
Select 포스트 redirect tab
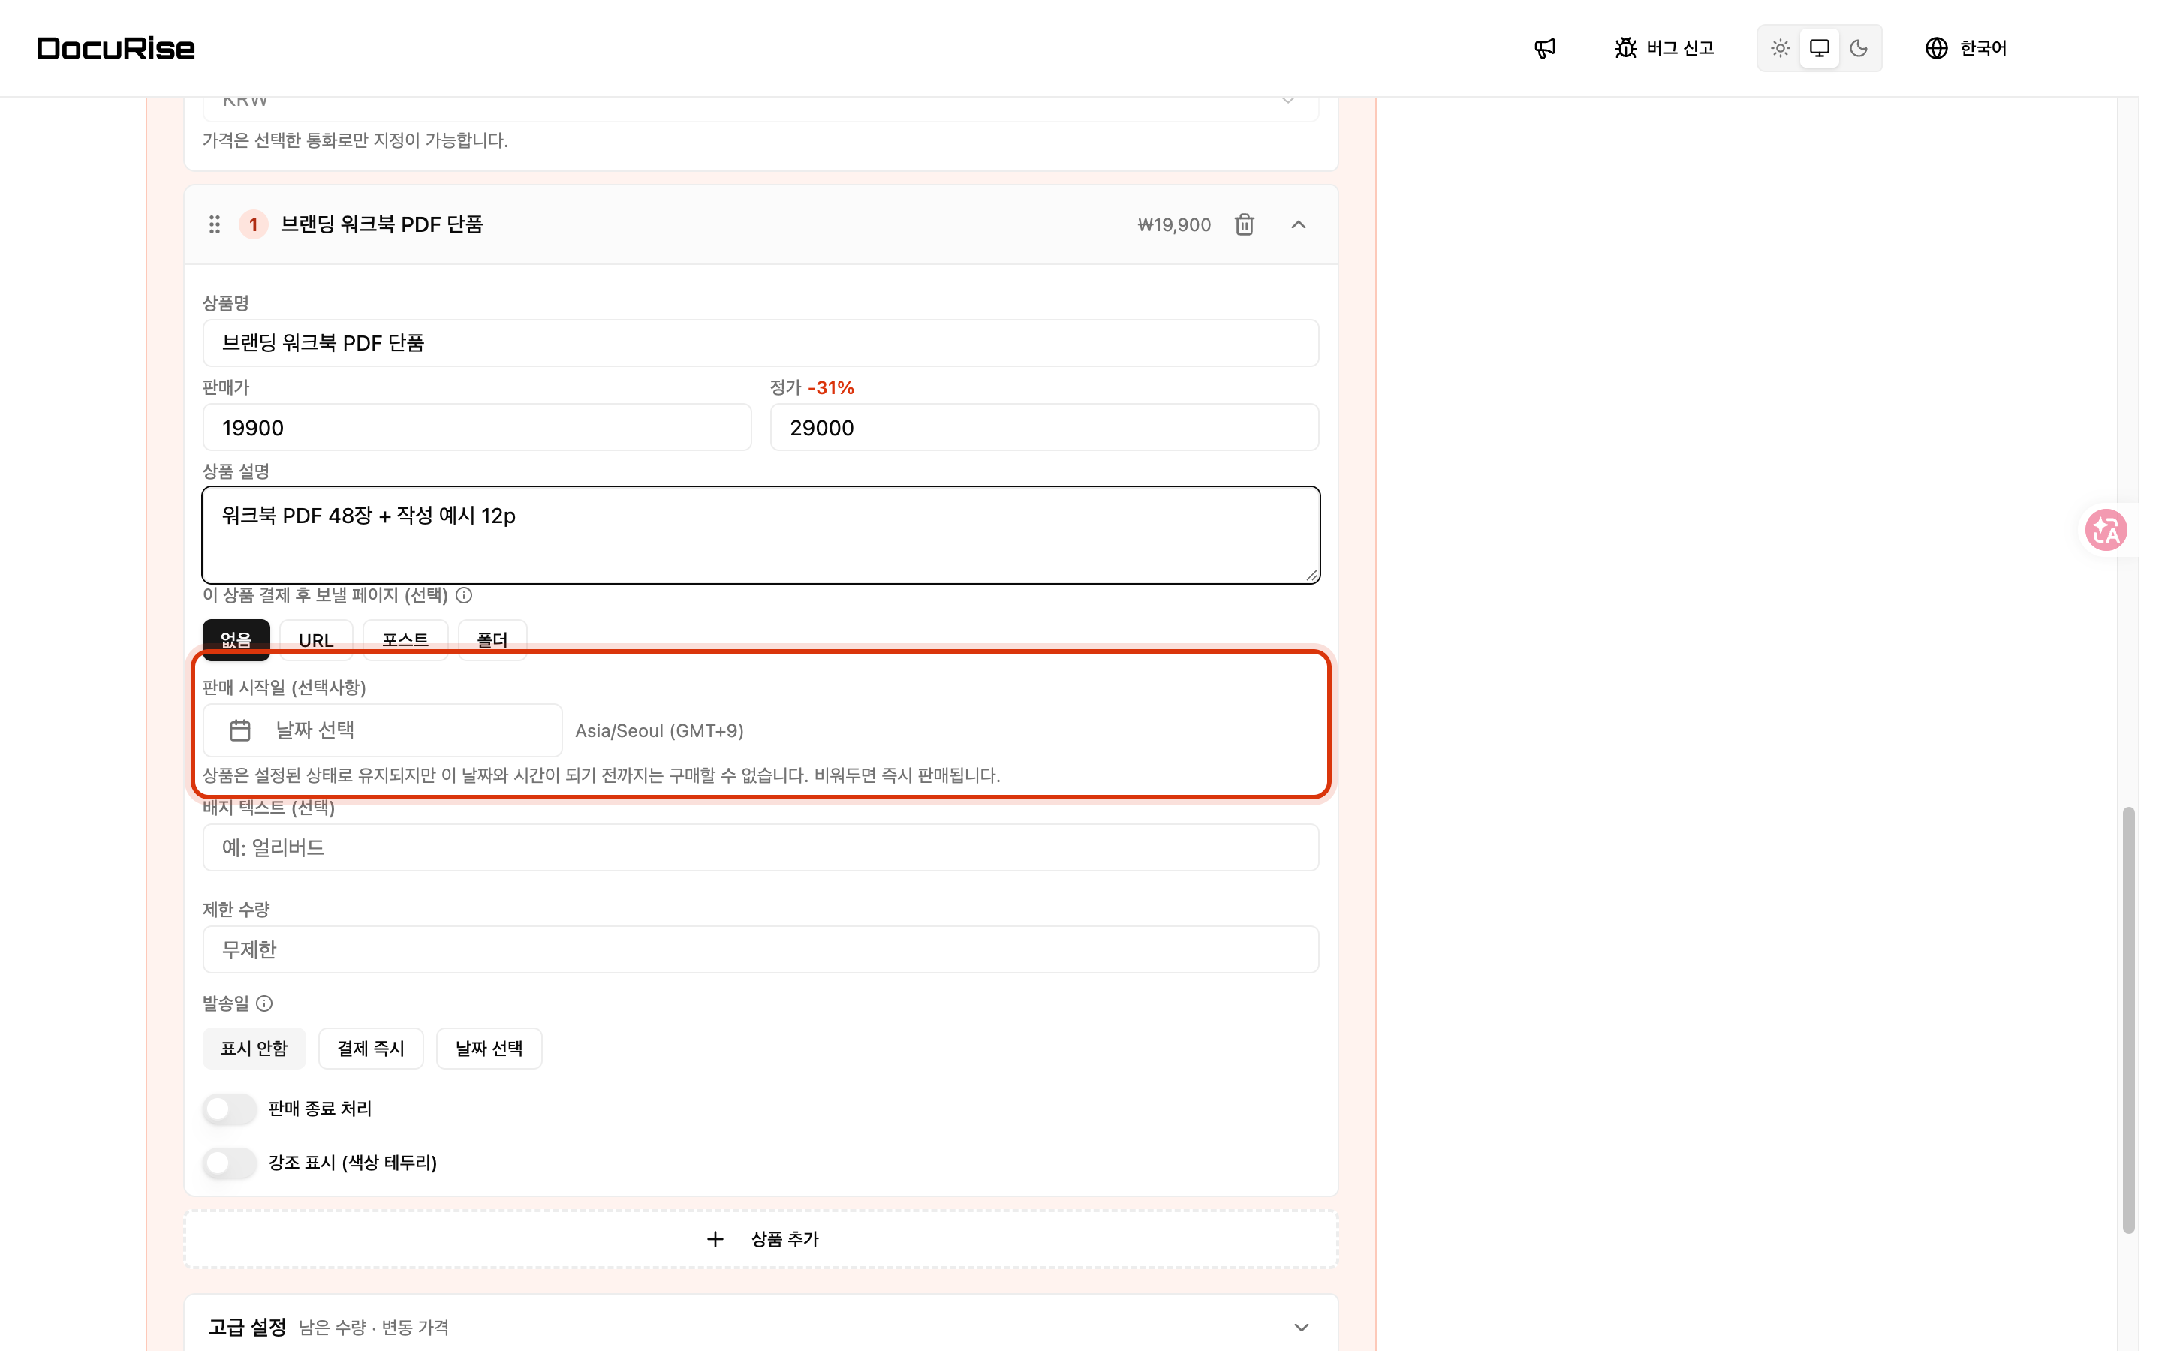pos(405,639)
